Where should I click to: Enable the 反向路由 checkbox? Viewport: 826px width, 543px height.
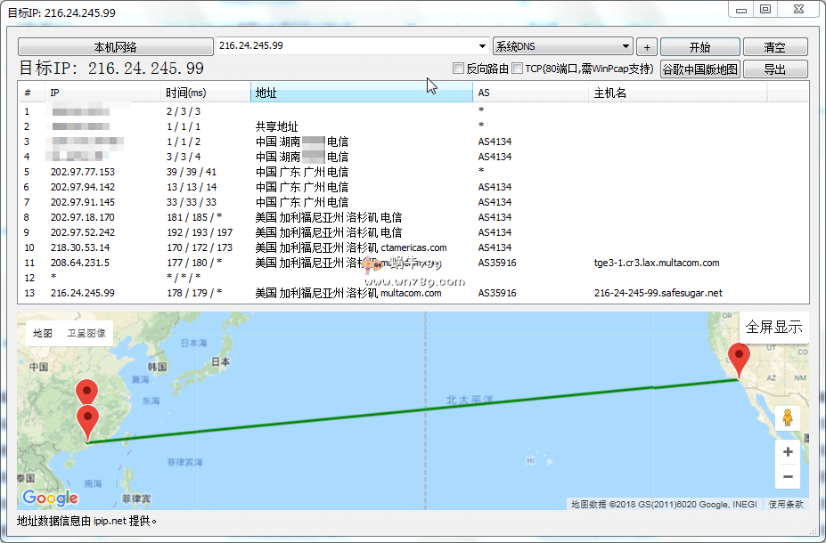coord(460,69)
